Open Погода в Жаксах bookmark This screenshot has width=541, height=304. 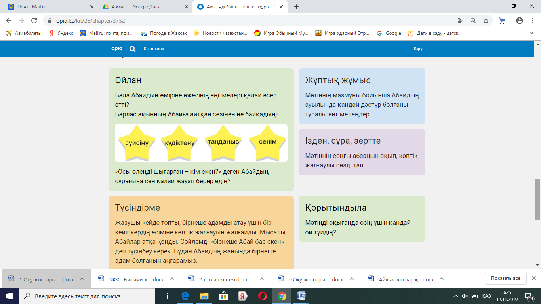click(x=164, y=34)
